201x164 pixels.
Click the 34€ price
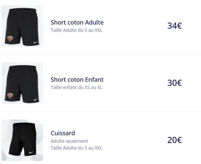pos(175,26)
